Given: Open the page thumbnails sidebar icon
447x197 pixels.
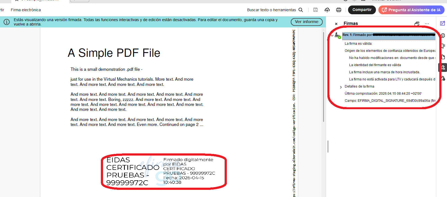Looking at the screenshot, I should coord(443,57).
